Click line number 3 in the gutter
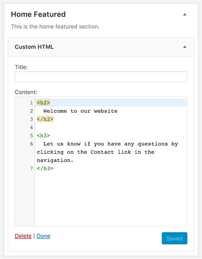202x259 pixels. (32, 119)
